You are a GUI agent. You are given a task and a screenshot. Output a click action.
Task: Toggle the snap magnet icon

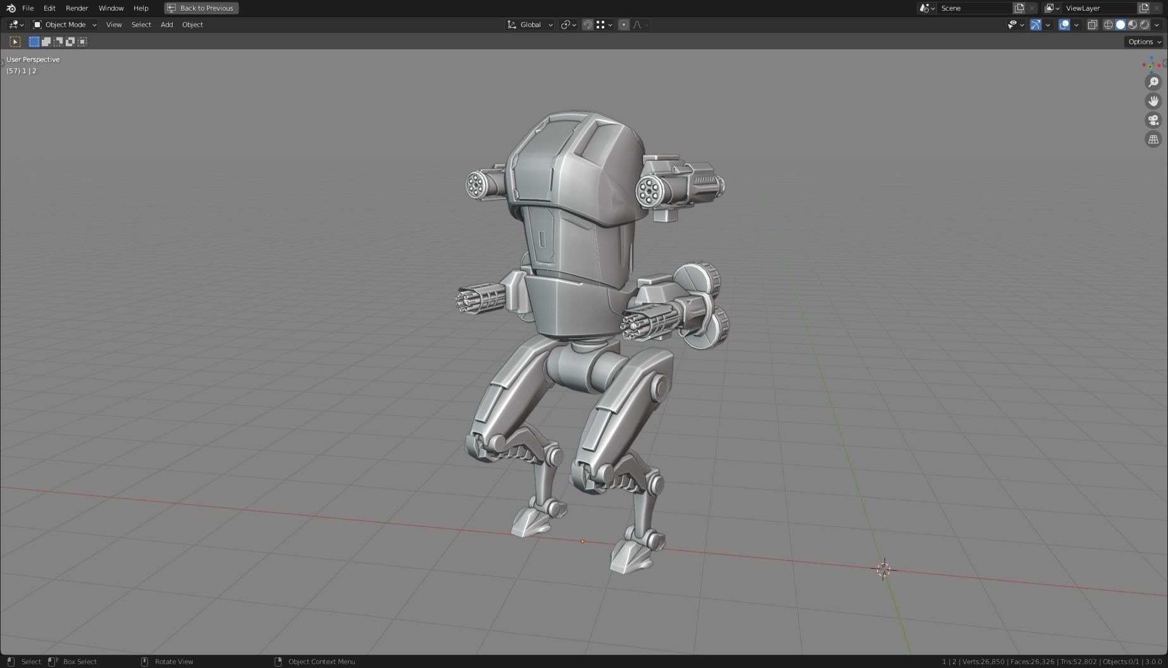pos(588,25)
